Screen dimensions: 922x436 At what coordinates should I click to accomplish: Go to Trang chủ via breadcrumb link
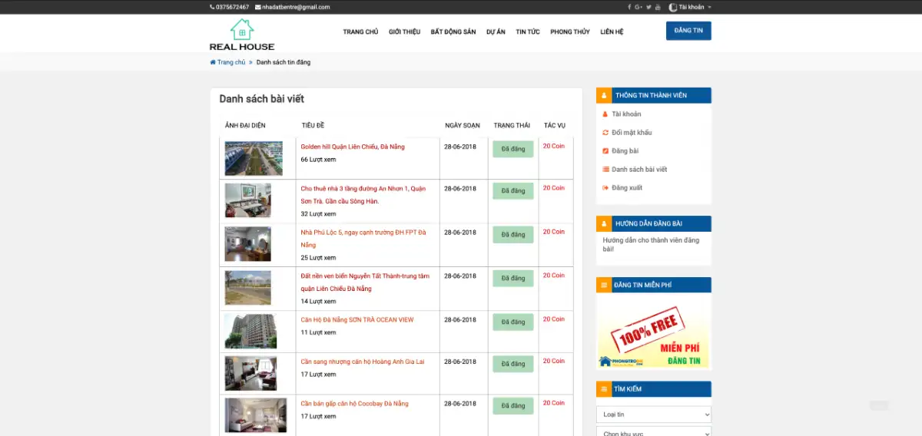(230, 62)
